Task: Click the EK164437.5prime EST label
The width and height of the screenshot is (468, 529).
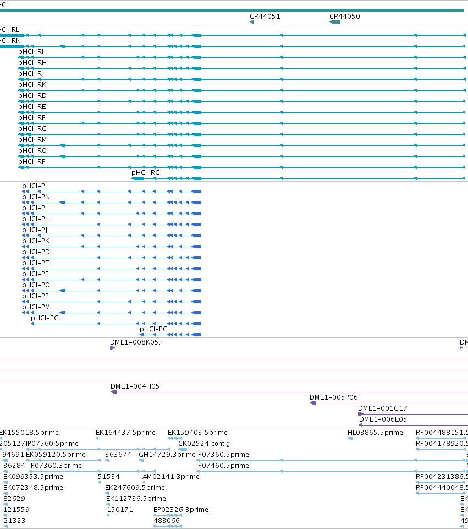Action: click(126, 433)
